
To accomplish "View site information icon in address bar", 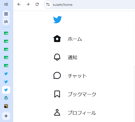I will 48,4.
